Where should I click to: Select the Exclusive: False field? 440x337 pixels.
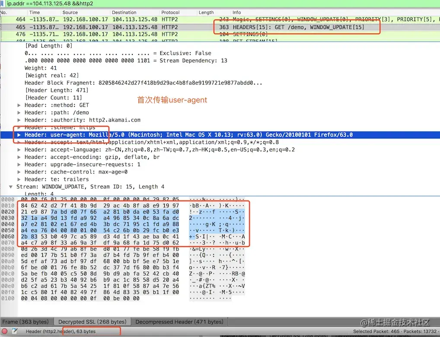point(118,53)
